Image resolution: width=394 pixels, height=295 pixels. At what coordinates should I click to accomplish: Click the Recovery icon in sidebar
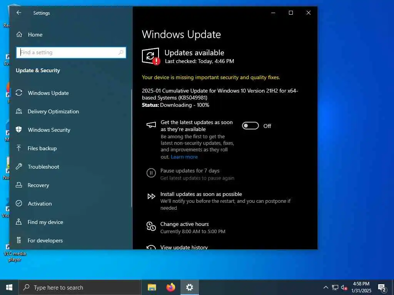tap(19, 185)
